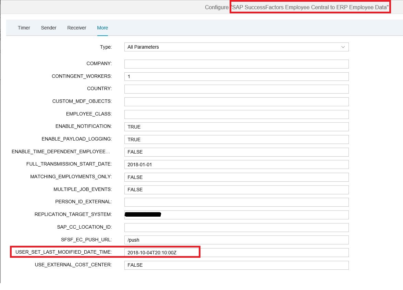The image size is (403, 290).
Task: Click the MULTIPLE_JOB_EVENTS: label
Action: click(x=83, y=189)
